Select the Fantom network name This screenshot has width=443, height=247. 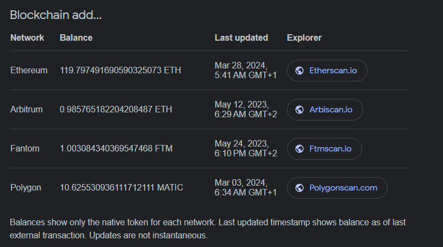point(25,149)
